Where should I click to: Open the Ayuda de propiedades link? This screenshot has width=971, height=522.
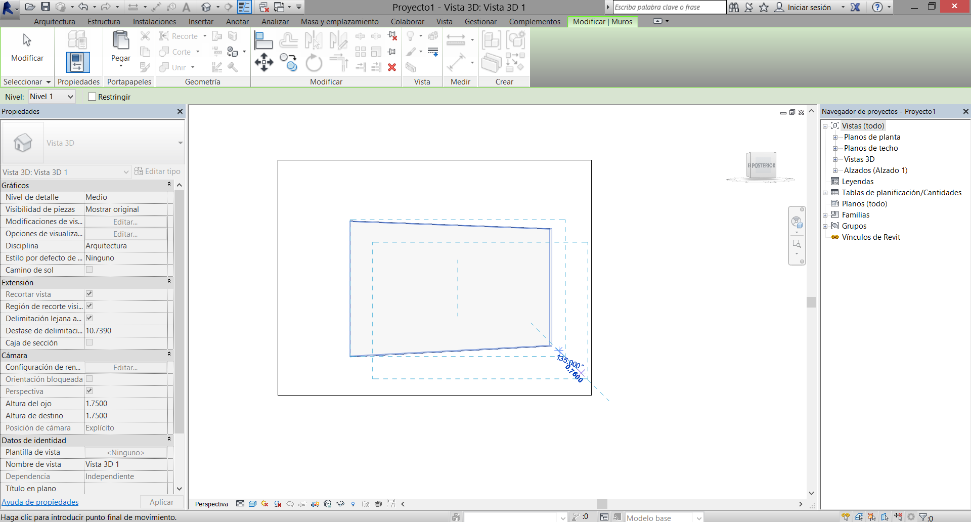pos(40,502)
